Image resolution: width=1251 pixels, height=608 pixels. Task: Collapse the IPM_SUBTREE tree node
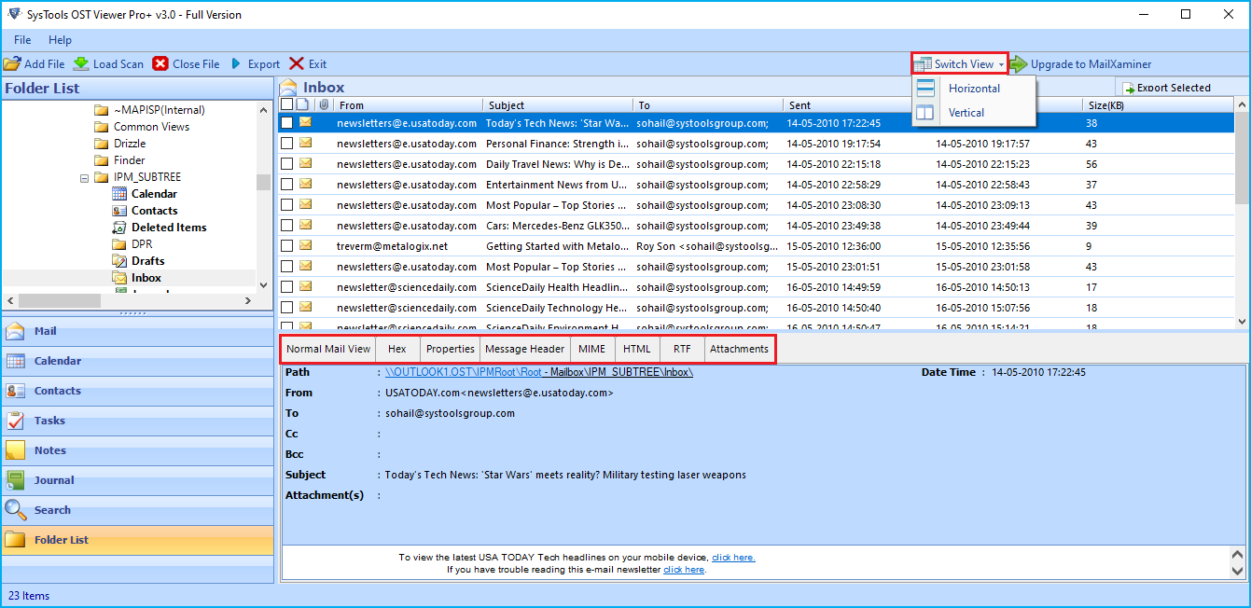click(x=85, y=177)
